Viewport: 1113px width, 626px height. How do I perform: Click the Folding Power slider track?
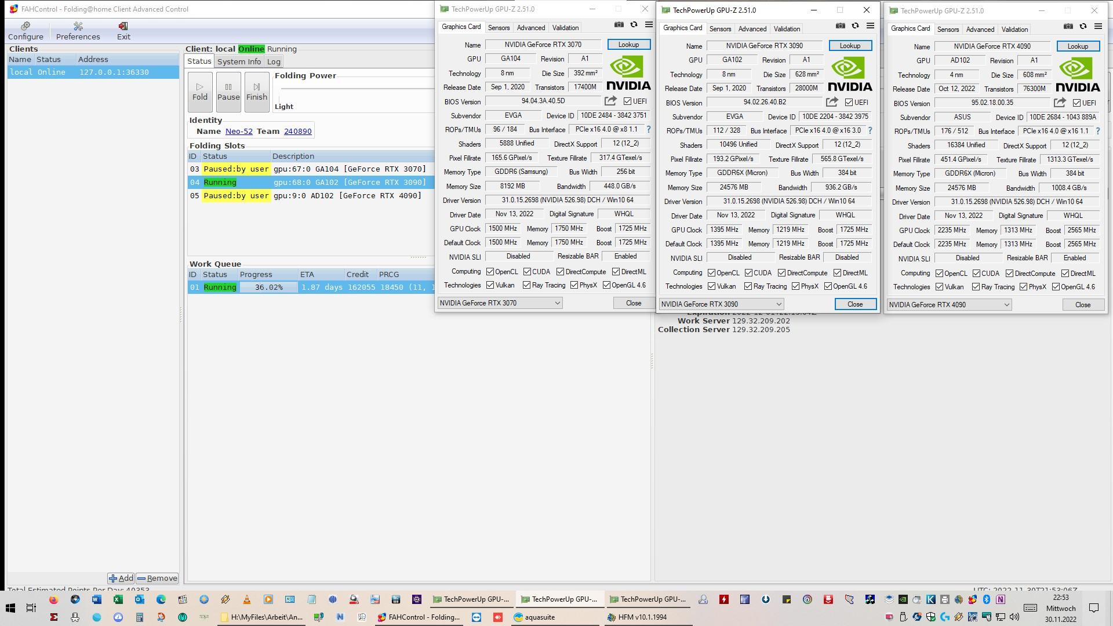357,89
